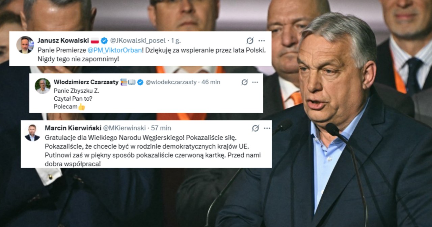Open the '46 min' timestamp on Czarzasty's tweet
Image resolution: width=432 pixels, height=227 pixels.
[x=211, y=82]
